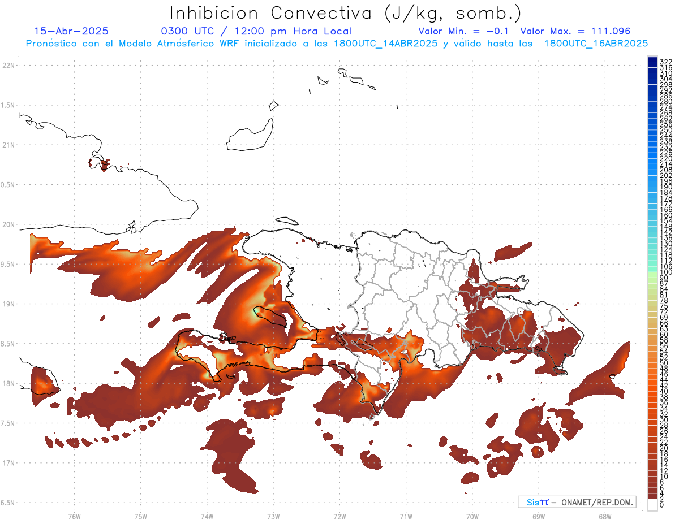Screen dimensions: 679x524
Task: Click the 71W longitude label
Action: pyautogui.click(x=406, y=516)
